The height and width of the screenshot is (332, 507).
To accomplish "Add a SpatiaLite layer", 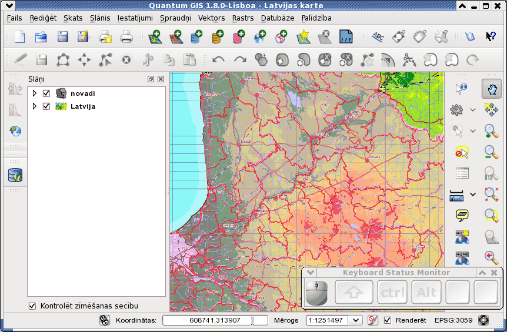I will (x=218, y=36).
